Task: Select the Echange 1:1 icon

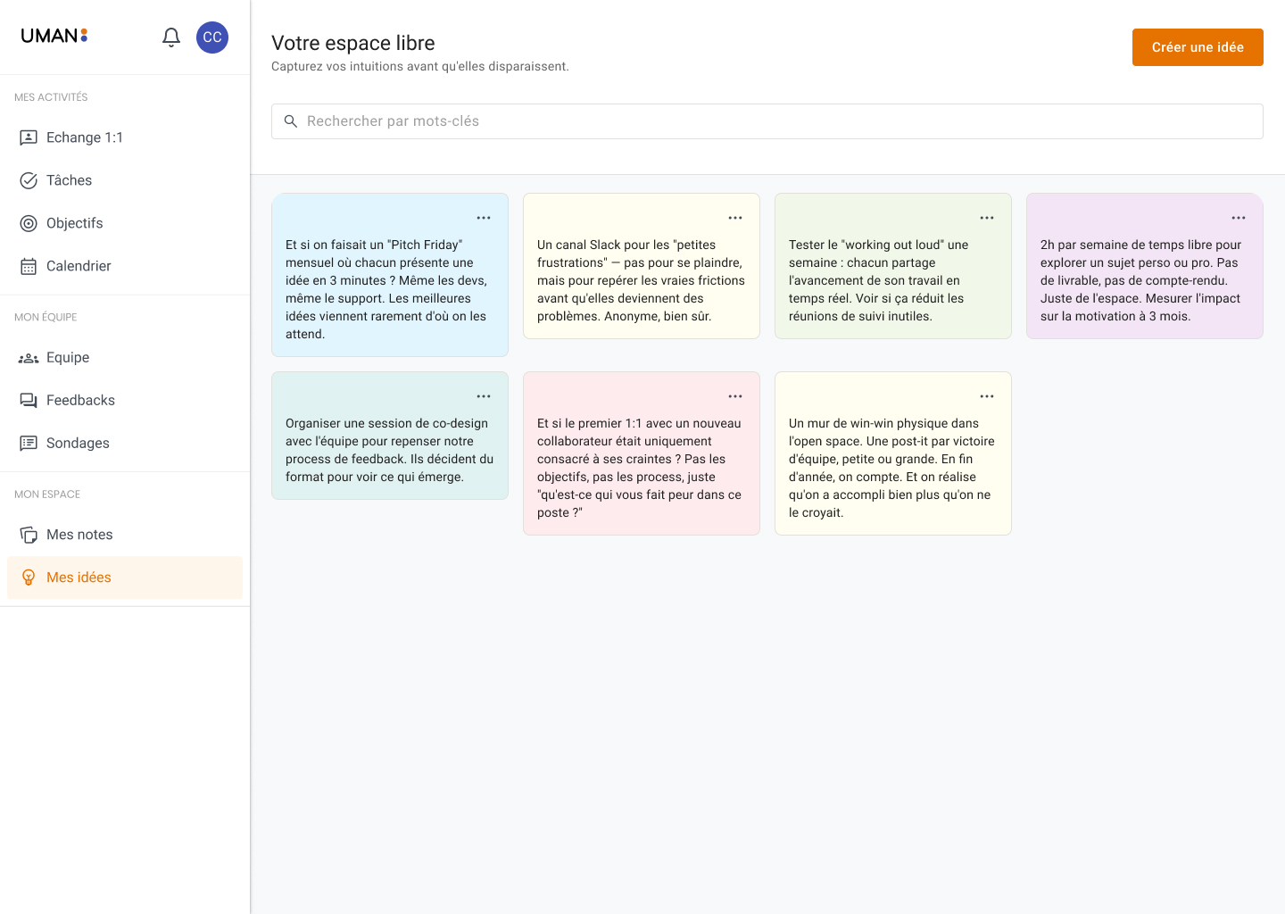Action: coord(28,137)
